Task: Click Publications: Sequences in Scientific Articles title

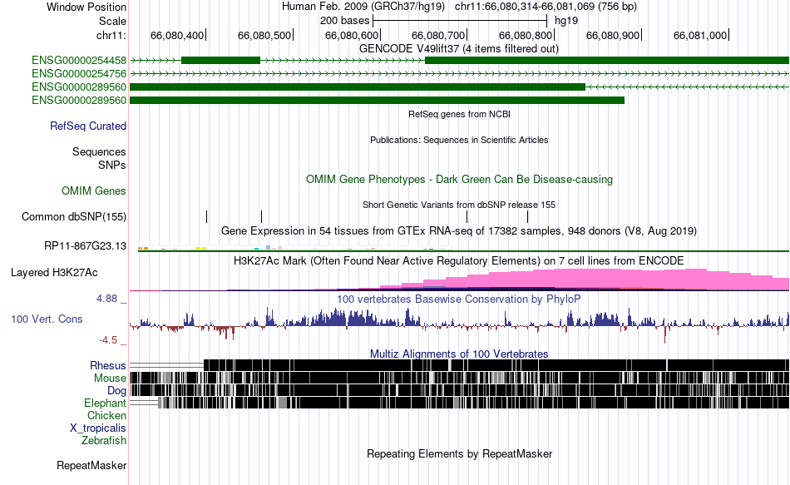Action: tap(459, 140)
